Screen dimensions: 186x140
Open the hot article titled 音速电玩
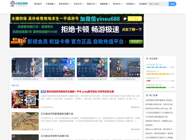click(149, 125)
